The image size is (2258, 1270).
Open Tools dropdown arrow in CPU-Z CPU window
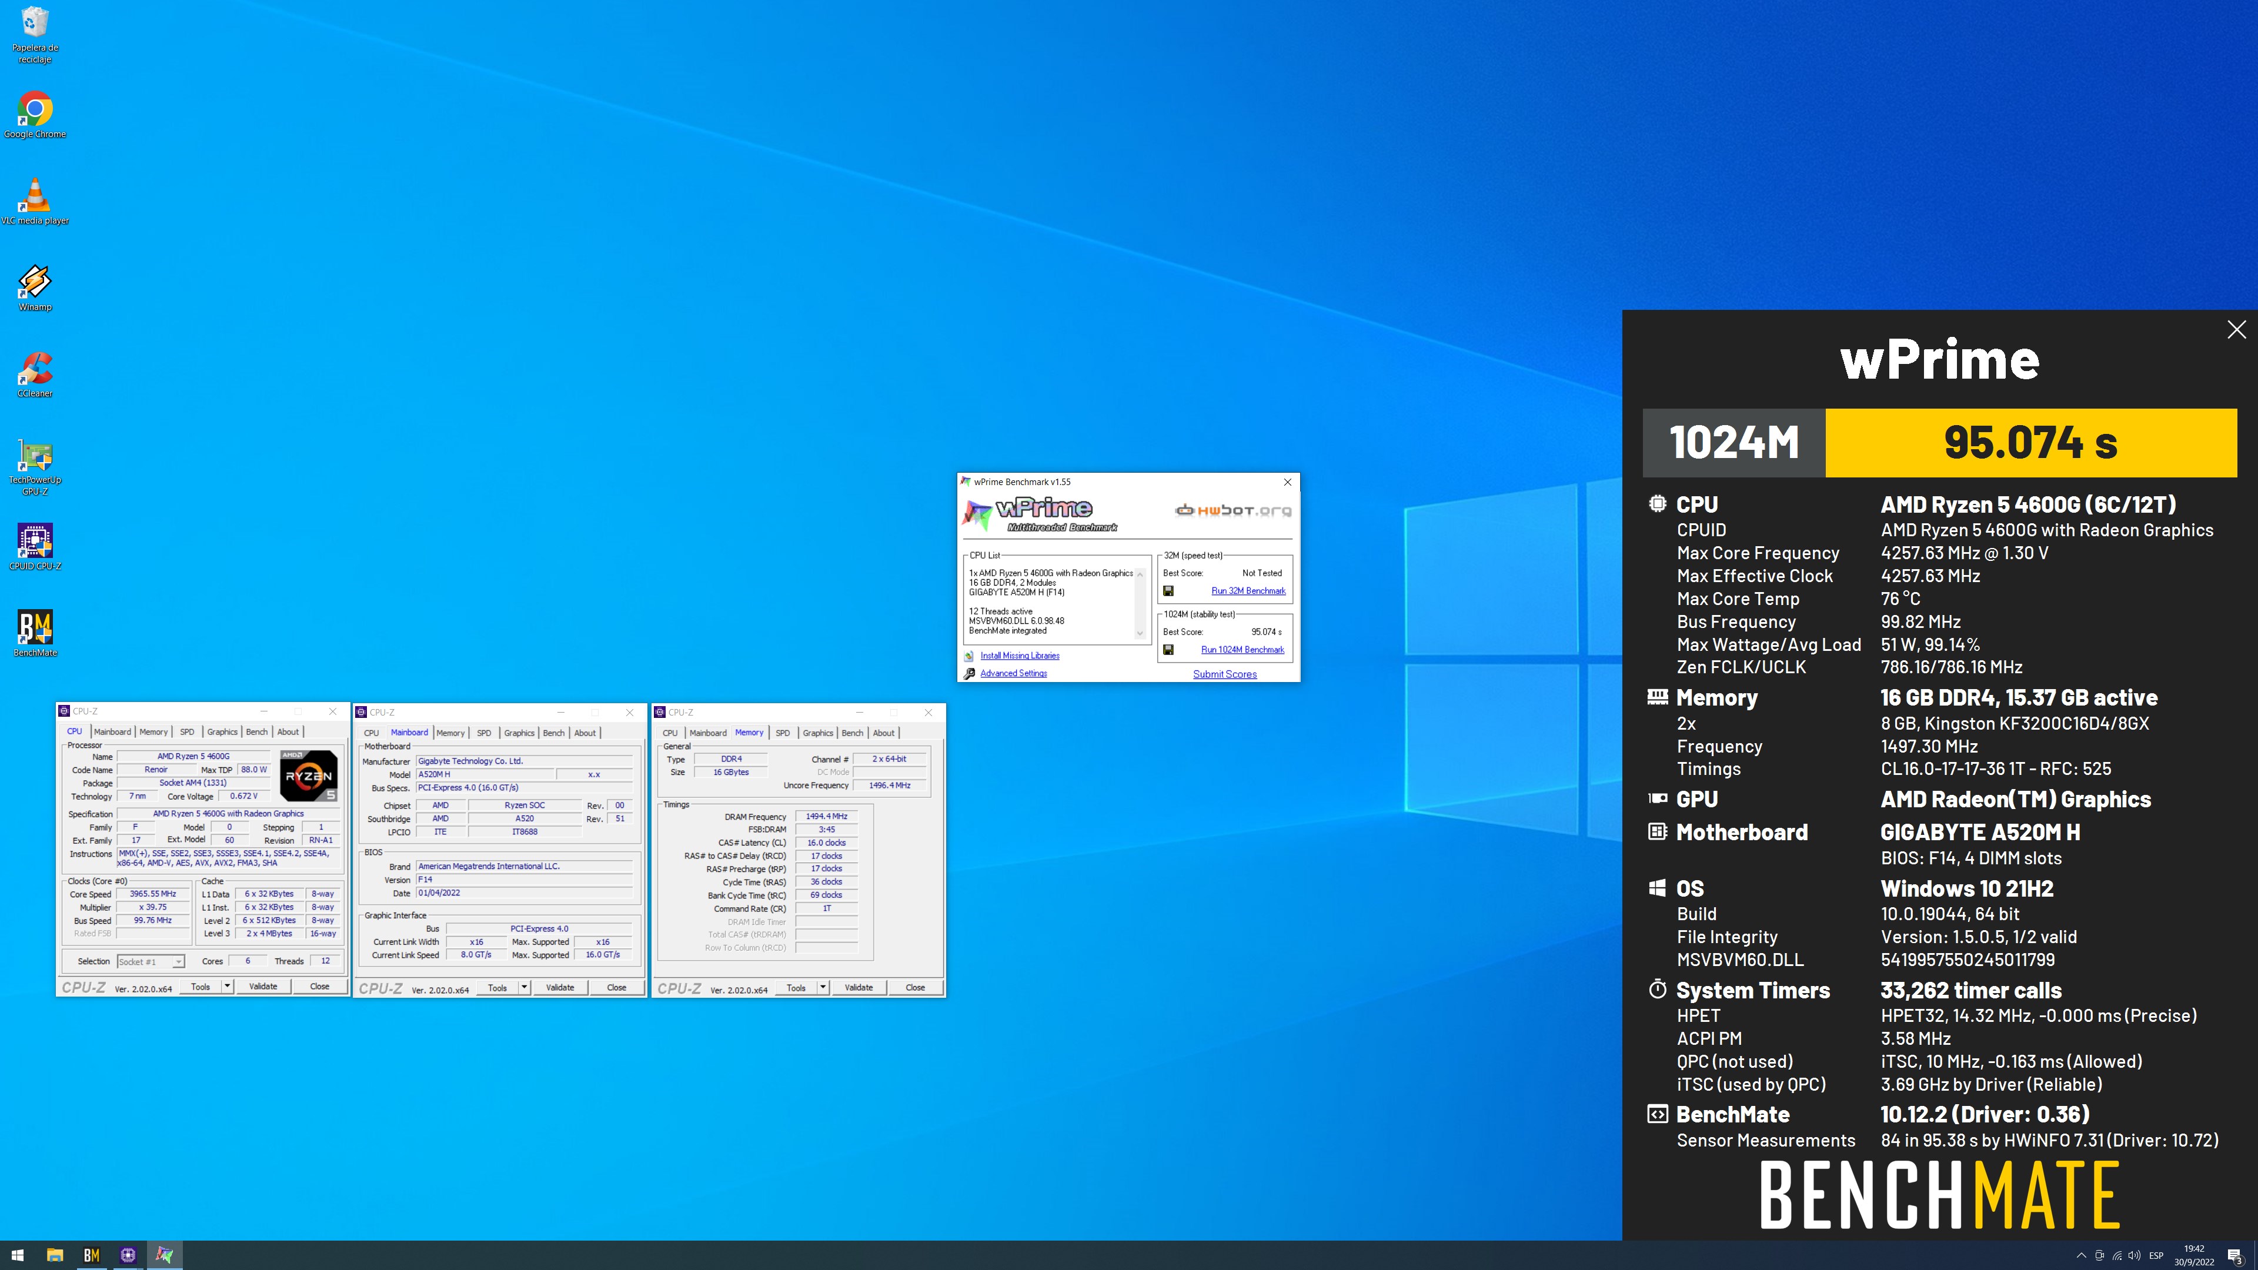click(x=227, y=986)
